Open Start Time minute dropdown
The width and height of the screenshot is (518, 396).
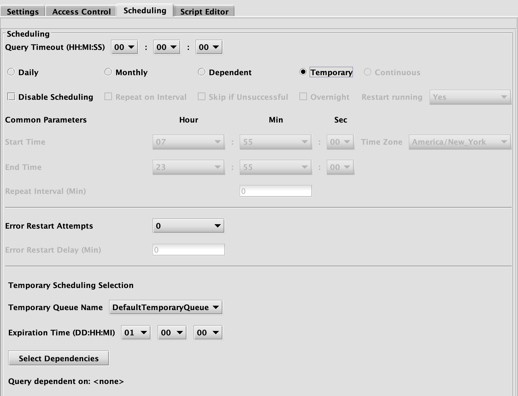click(276, 142)
